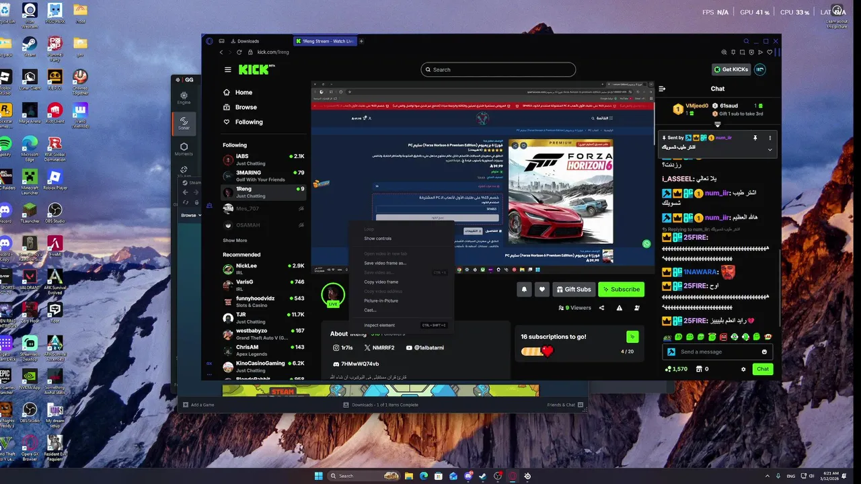Click the pin icon on pinned message
This screenshot has width=861, height=484.
coord(755,137)
